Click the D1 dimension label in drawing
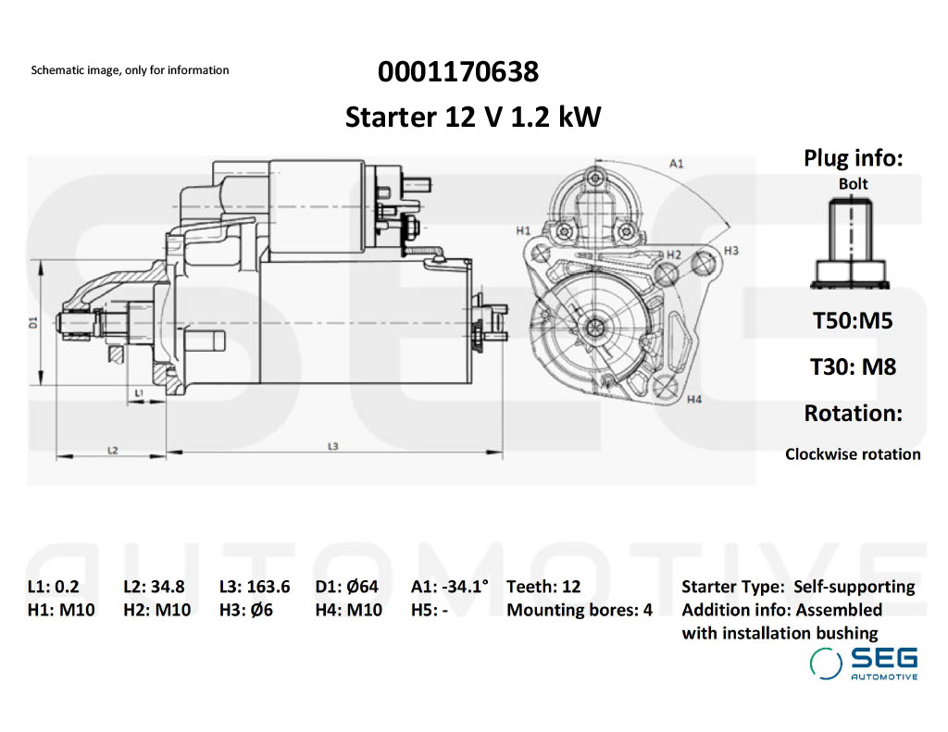Viewport: 948px width, 732px height. pos(32,322)
